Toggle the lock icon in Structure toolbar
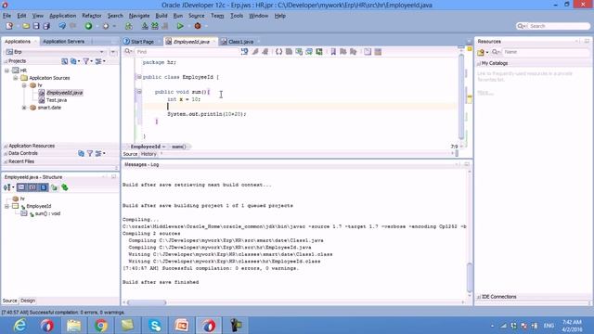 tap(54, 187)
